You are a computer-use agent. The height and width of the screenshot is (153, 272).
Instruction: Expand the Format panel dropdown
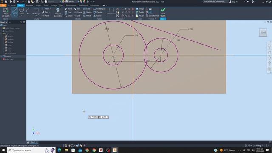point(152,19)
